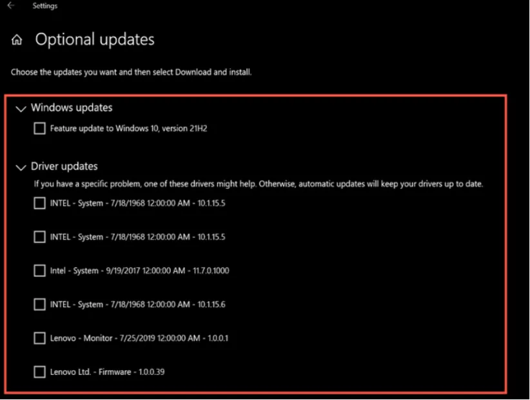Tick the second INTEL System 10.1.15.5 checkbox
This screenshot has height=400, width=530.
coord(39,237)
